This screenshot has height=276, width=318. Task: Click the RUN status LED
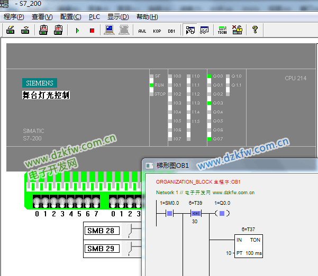[x=151, y=85]
